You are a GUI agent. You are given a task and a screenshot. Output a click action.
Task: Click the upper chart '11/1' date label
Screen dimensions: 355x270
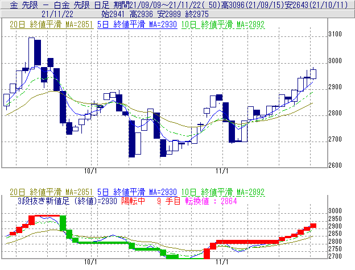tap(222, 171)
